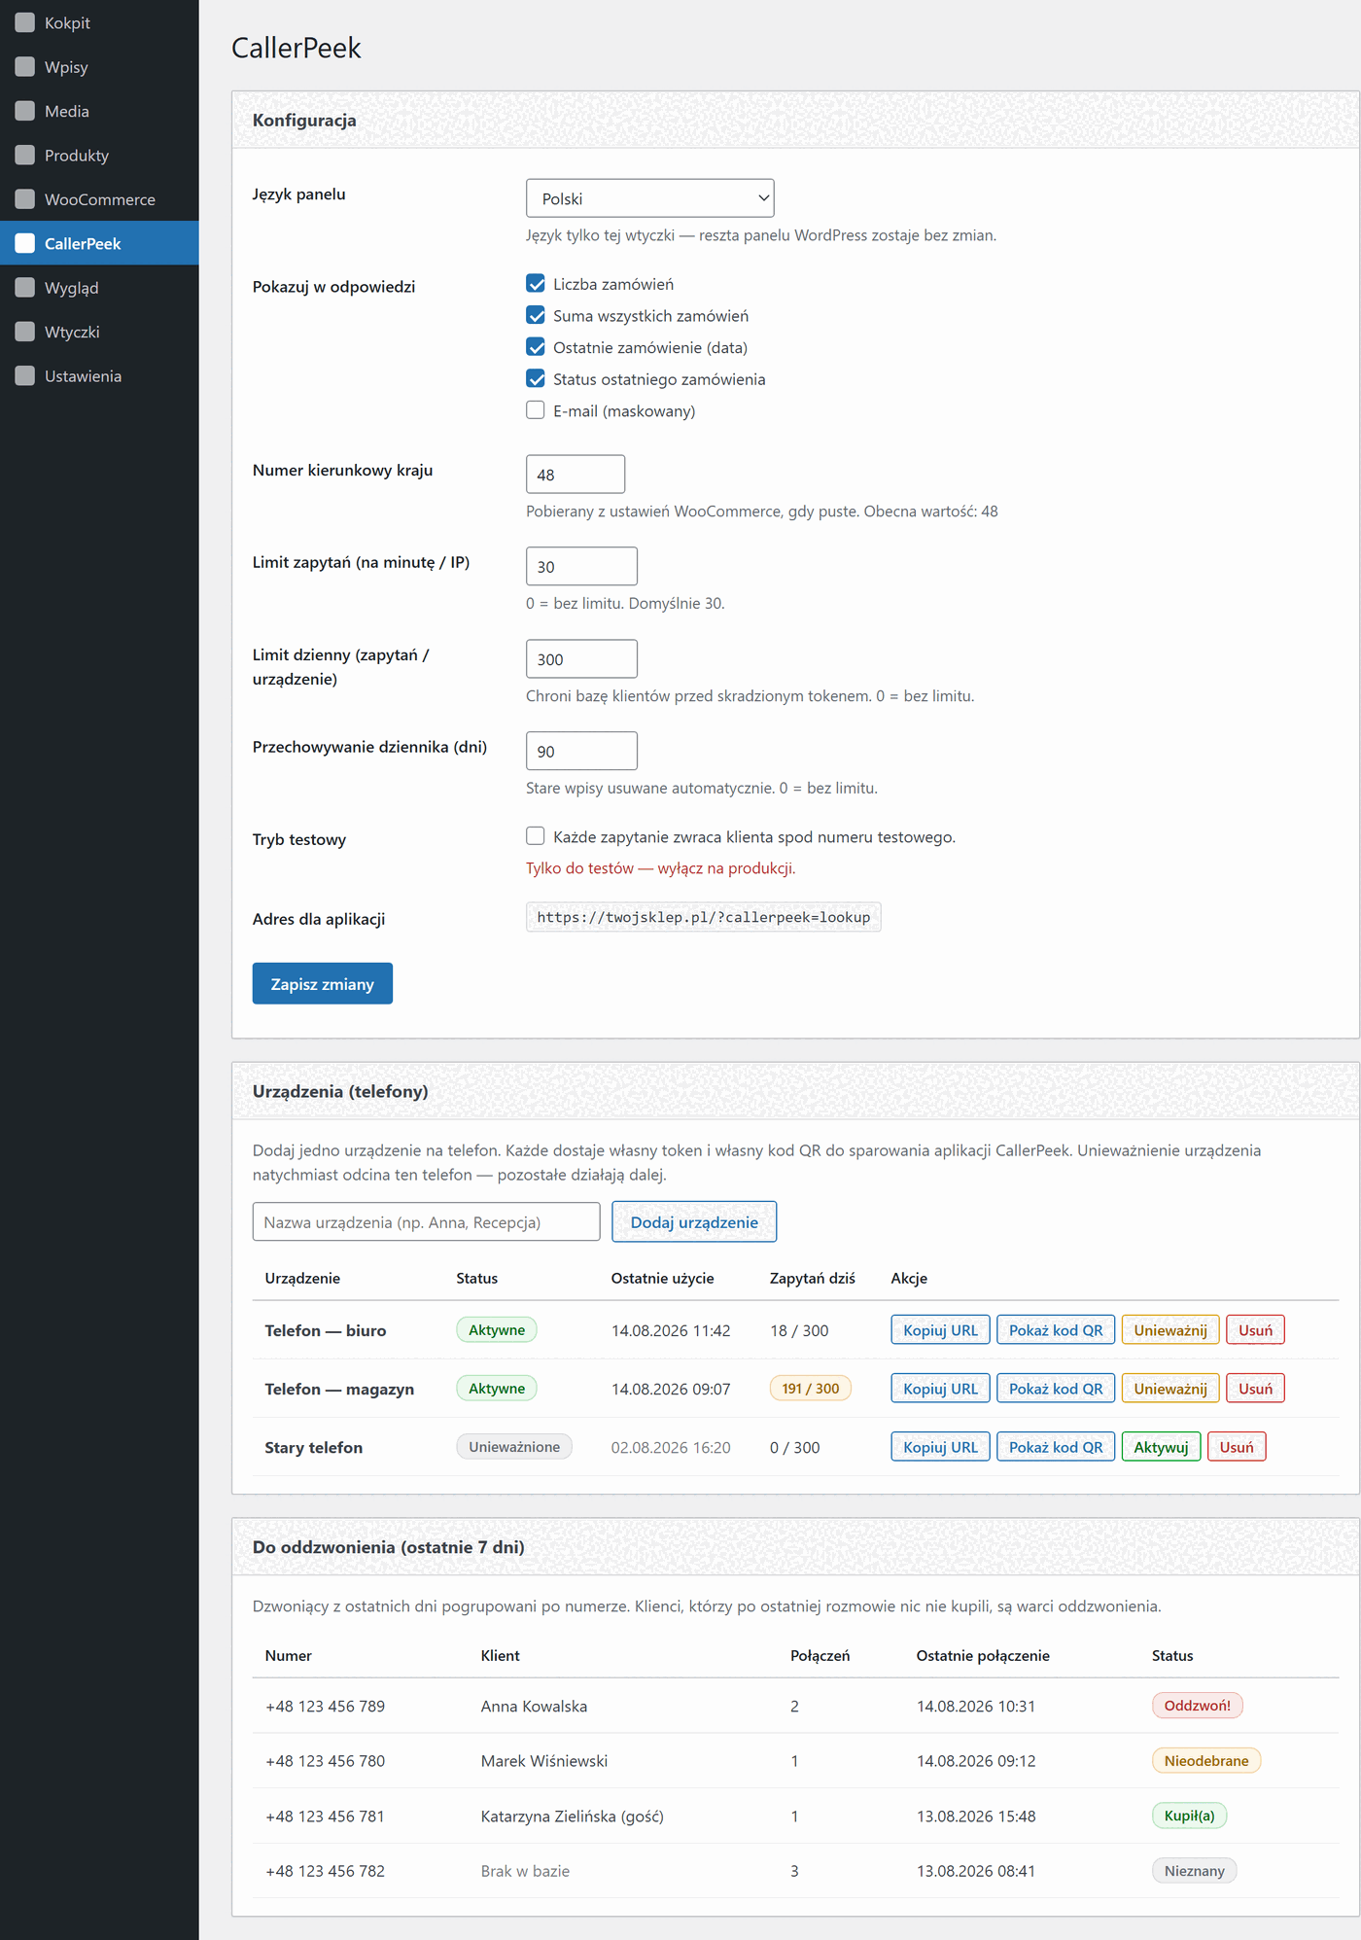Show QR code for Telefon — biuro
1361x1940 pixels.
point(1056,1330)
